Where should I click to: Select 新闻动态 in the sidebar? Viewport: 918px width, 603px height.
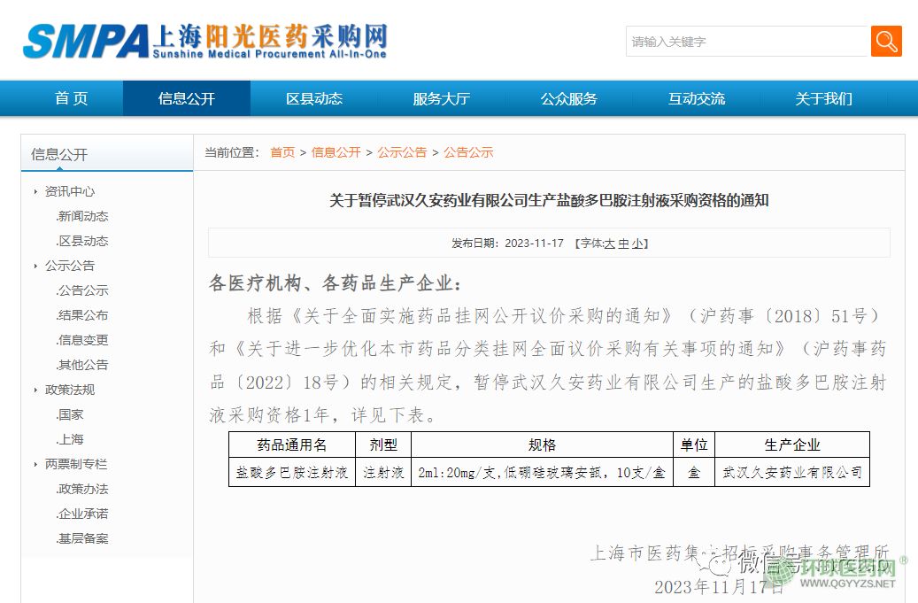point(82,216)
